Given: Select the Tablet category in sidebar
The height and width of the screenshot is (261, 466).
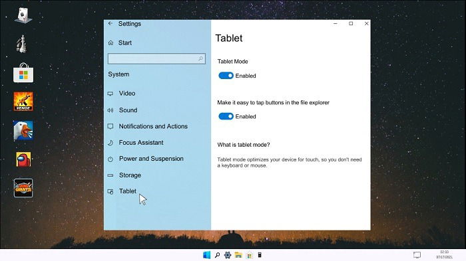Looking at the screenshot, I should (x=128, y=191).
